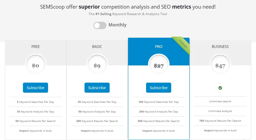Click 'Unlimited search' in Business plan
The width and height of the screenshot is (256, 140).
pos(220,101)
